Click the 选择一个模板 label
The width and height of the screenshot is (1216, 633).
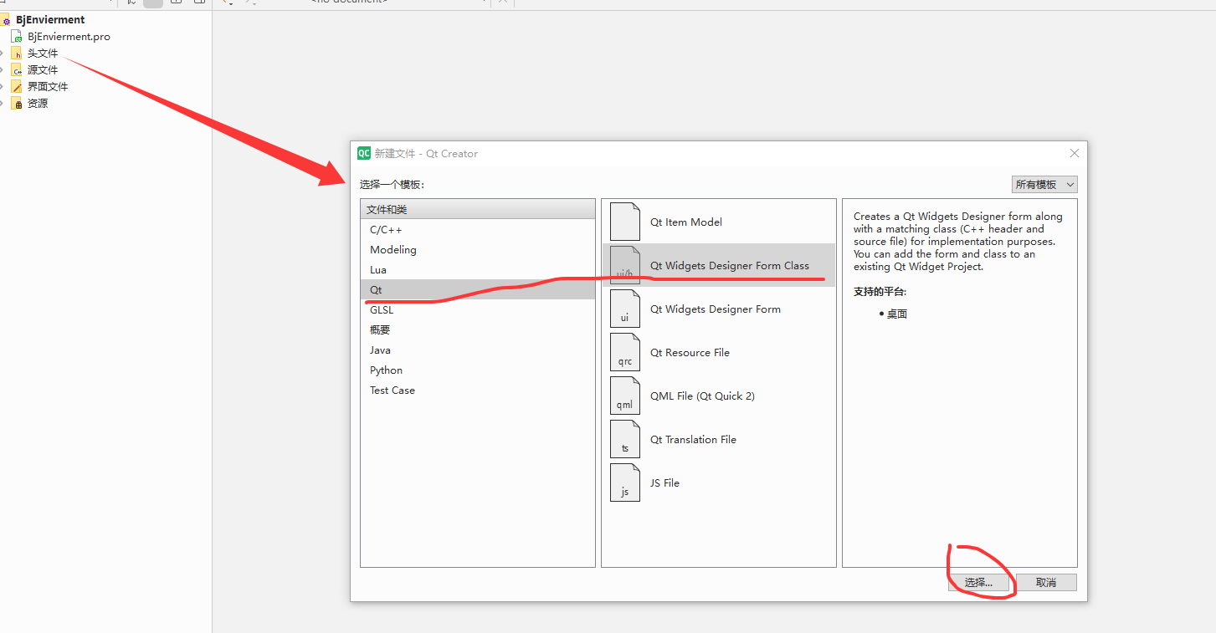(393, 184)
